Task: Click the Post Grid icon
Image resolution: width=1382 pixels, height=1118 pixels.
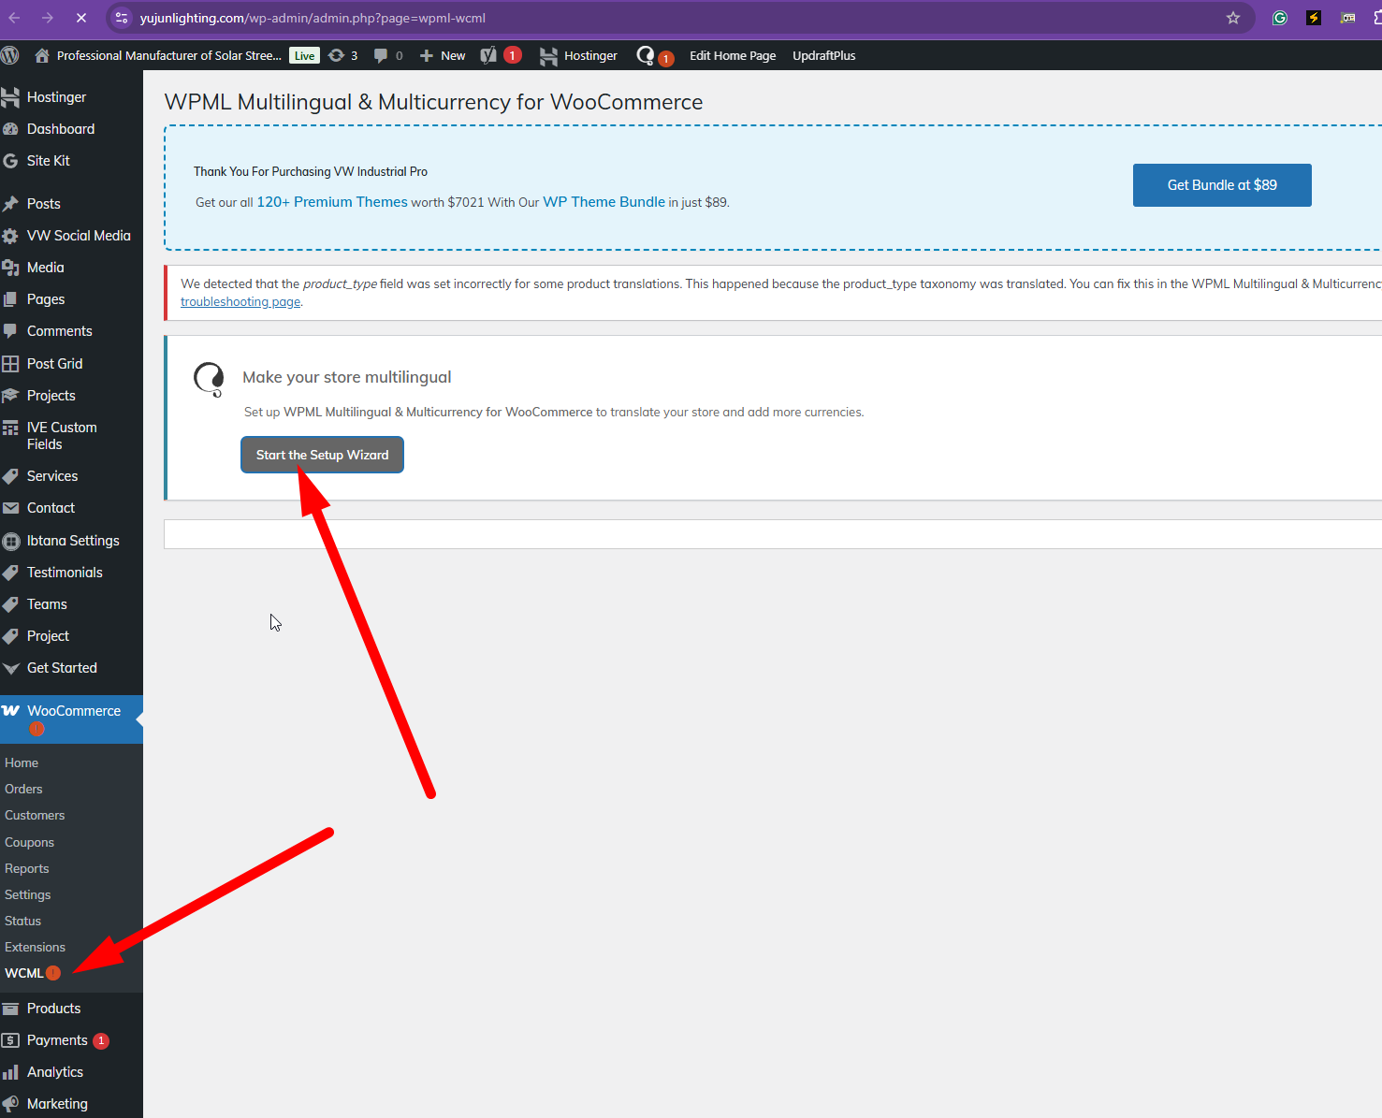Action: click(x=11, y=364)
